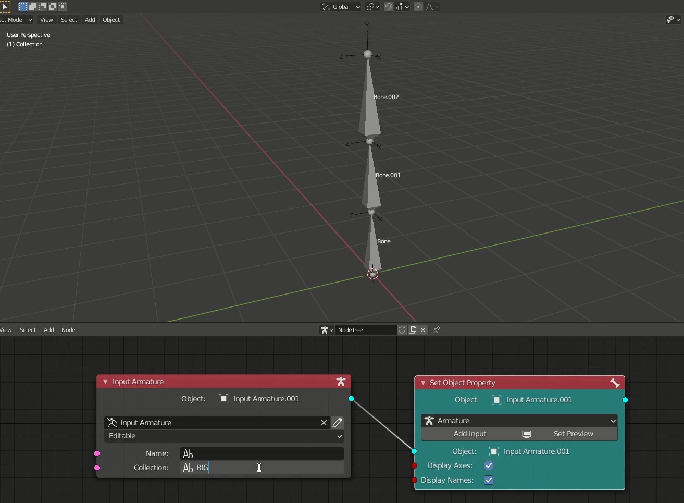Toggle the Display Names checkbox
The height and width of the screenshot is (503, 684).
coord(489,480)
